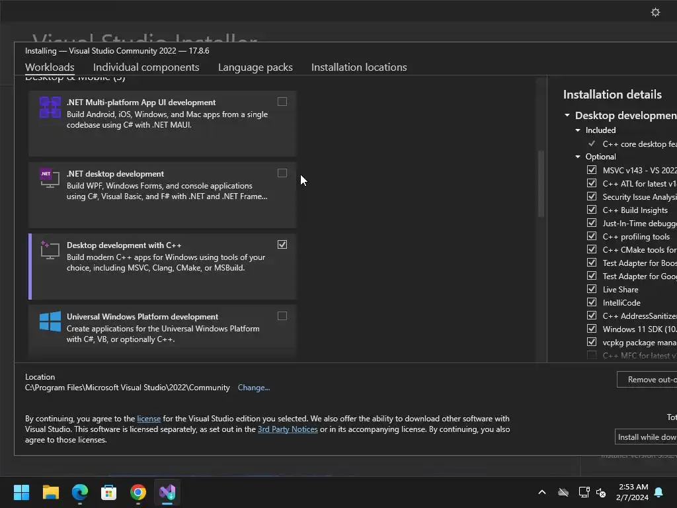Switch to Visual Studio Installer taskbar icon
The width and height of the screenshot is (677, 508).
tap(167, 492)
